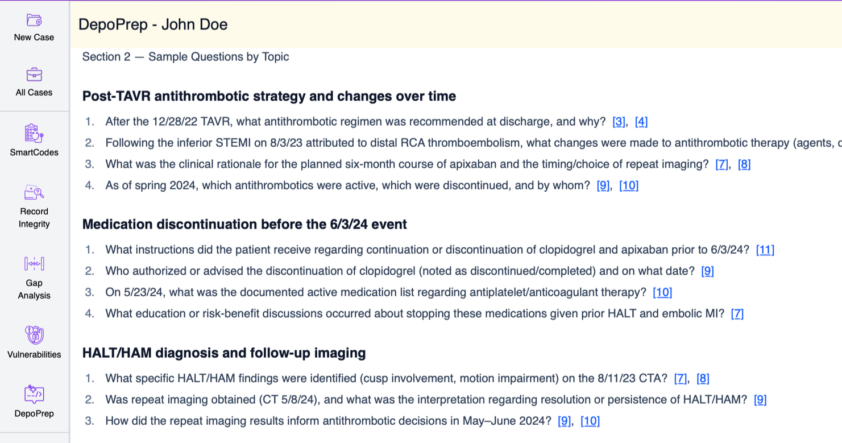Open the SmartCodes icon in sidebar
The image size is (842, 443).
coord(34,133)
